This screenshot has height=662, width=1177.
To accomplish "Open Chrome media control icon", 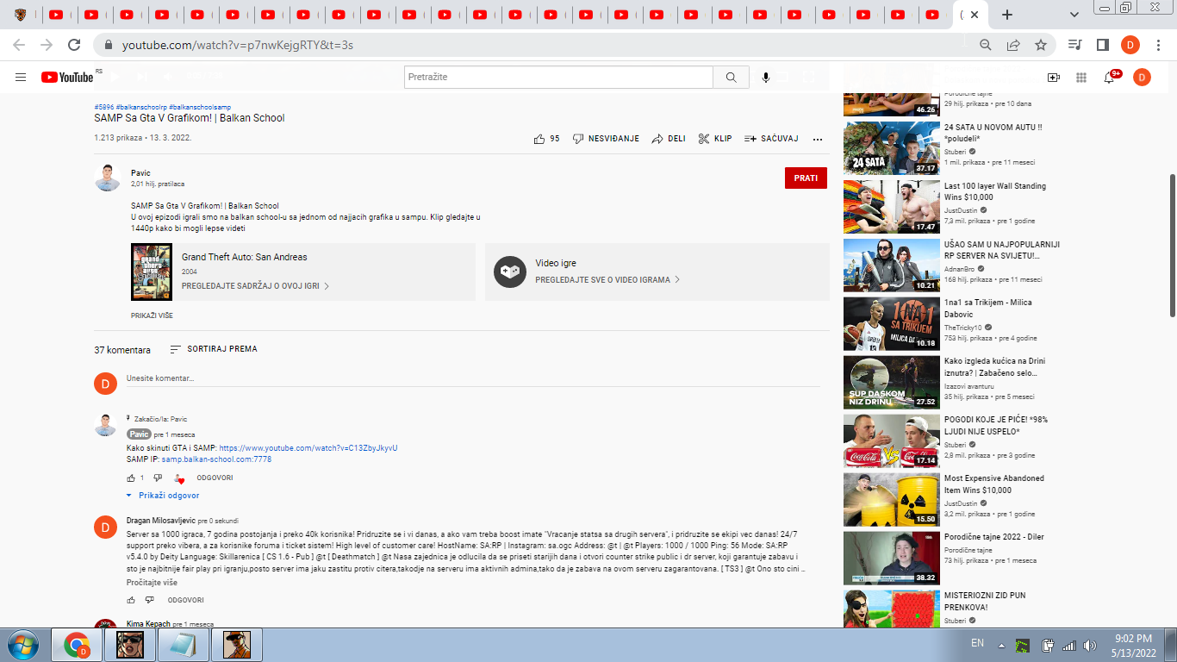I will click(1074, 45).
